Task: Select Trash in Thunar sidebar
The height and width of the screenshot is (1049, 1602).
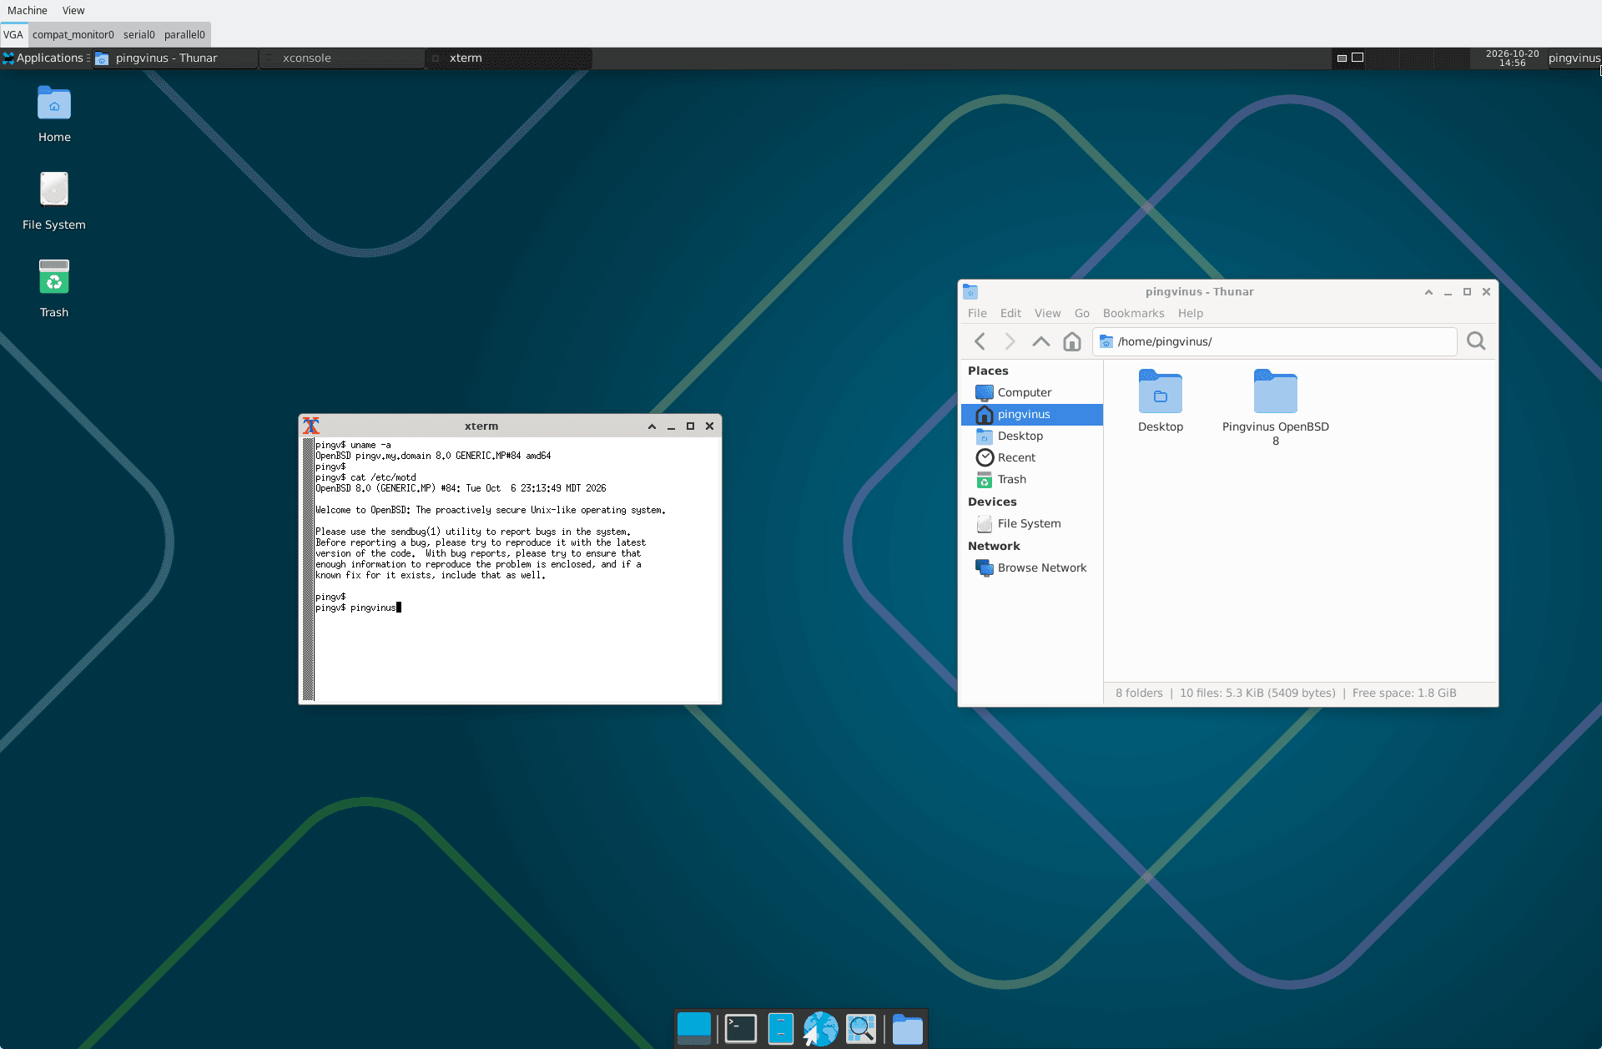Action: coord(1032,479)
